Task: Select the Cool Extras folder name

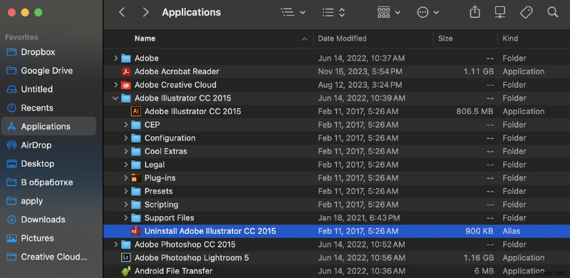Action: point(166,151)
